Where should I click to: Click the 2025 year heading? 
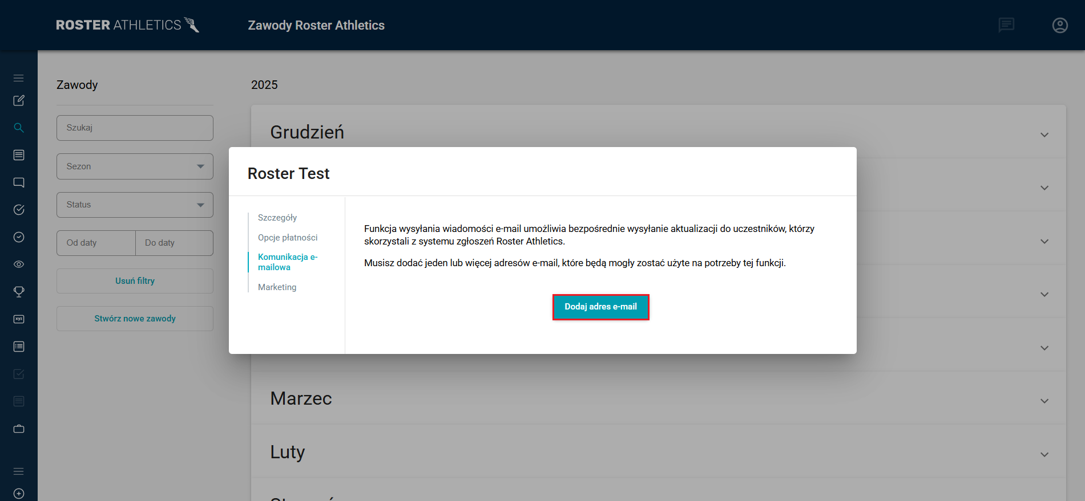pos(264,85)
